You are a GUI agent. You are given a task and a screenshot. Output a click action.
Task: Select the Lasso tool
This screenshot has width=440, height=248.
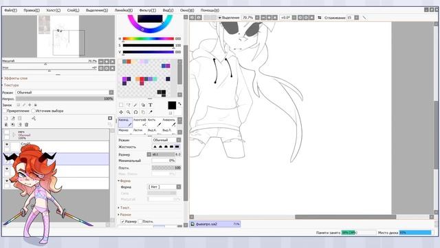click(x=129, y=105)
